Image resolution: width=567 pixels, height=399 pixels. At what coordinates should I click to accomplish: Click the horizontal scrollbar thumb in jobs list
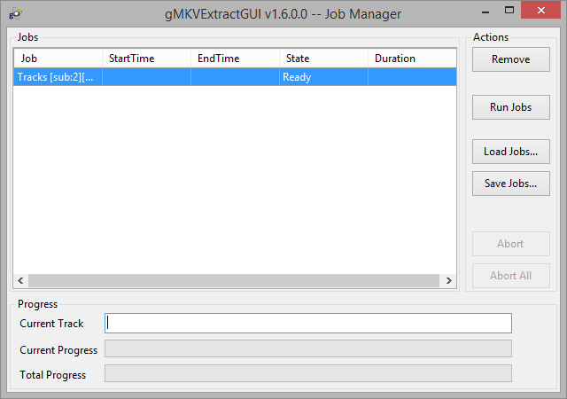[234, 280]
